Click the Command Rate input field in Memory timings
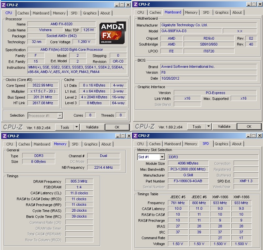 coord(79,222)
